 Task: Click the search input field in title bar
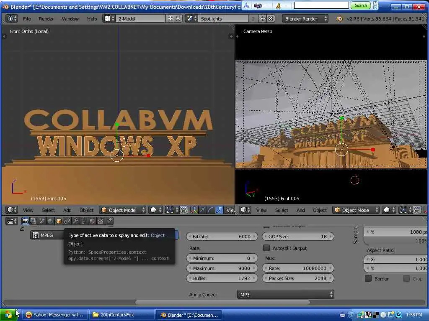[x=321, y=5]
